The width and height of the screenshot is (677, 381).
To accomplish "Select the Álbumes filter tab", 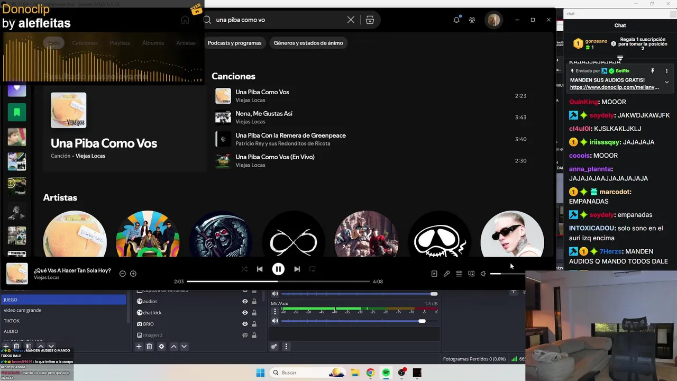I will 153,43.
